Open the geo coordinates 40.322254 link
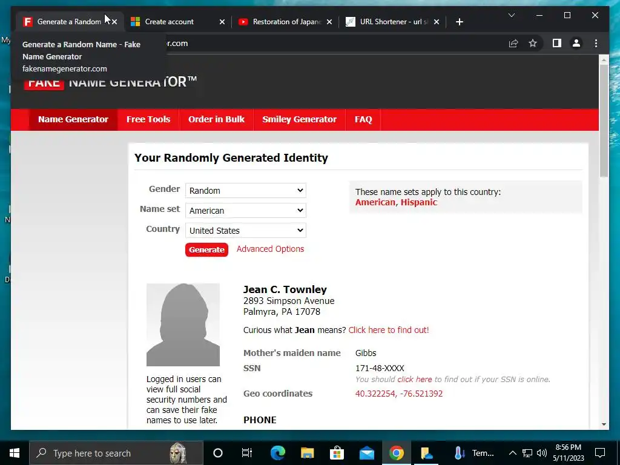620x465 pixels. point(399,394)
